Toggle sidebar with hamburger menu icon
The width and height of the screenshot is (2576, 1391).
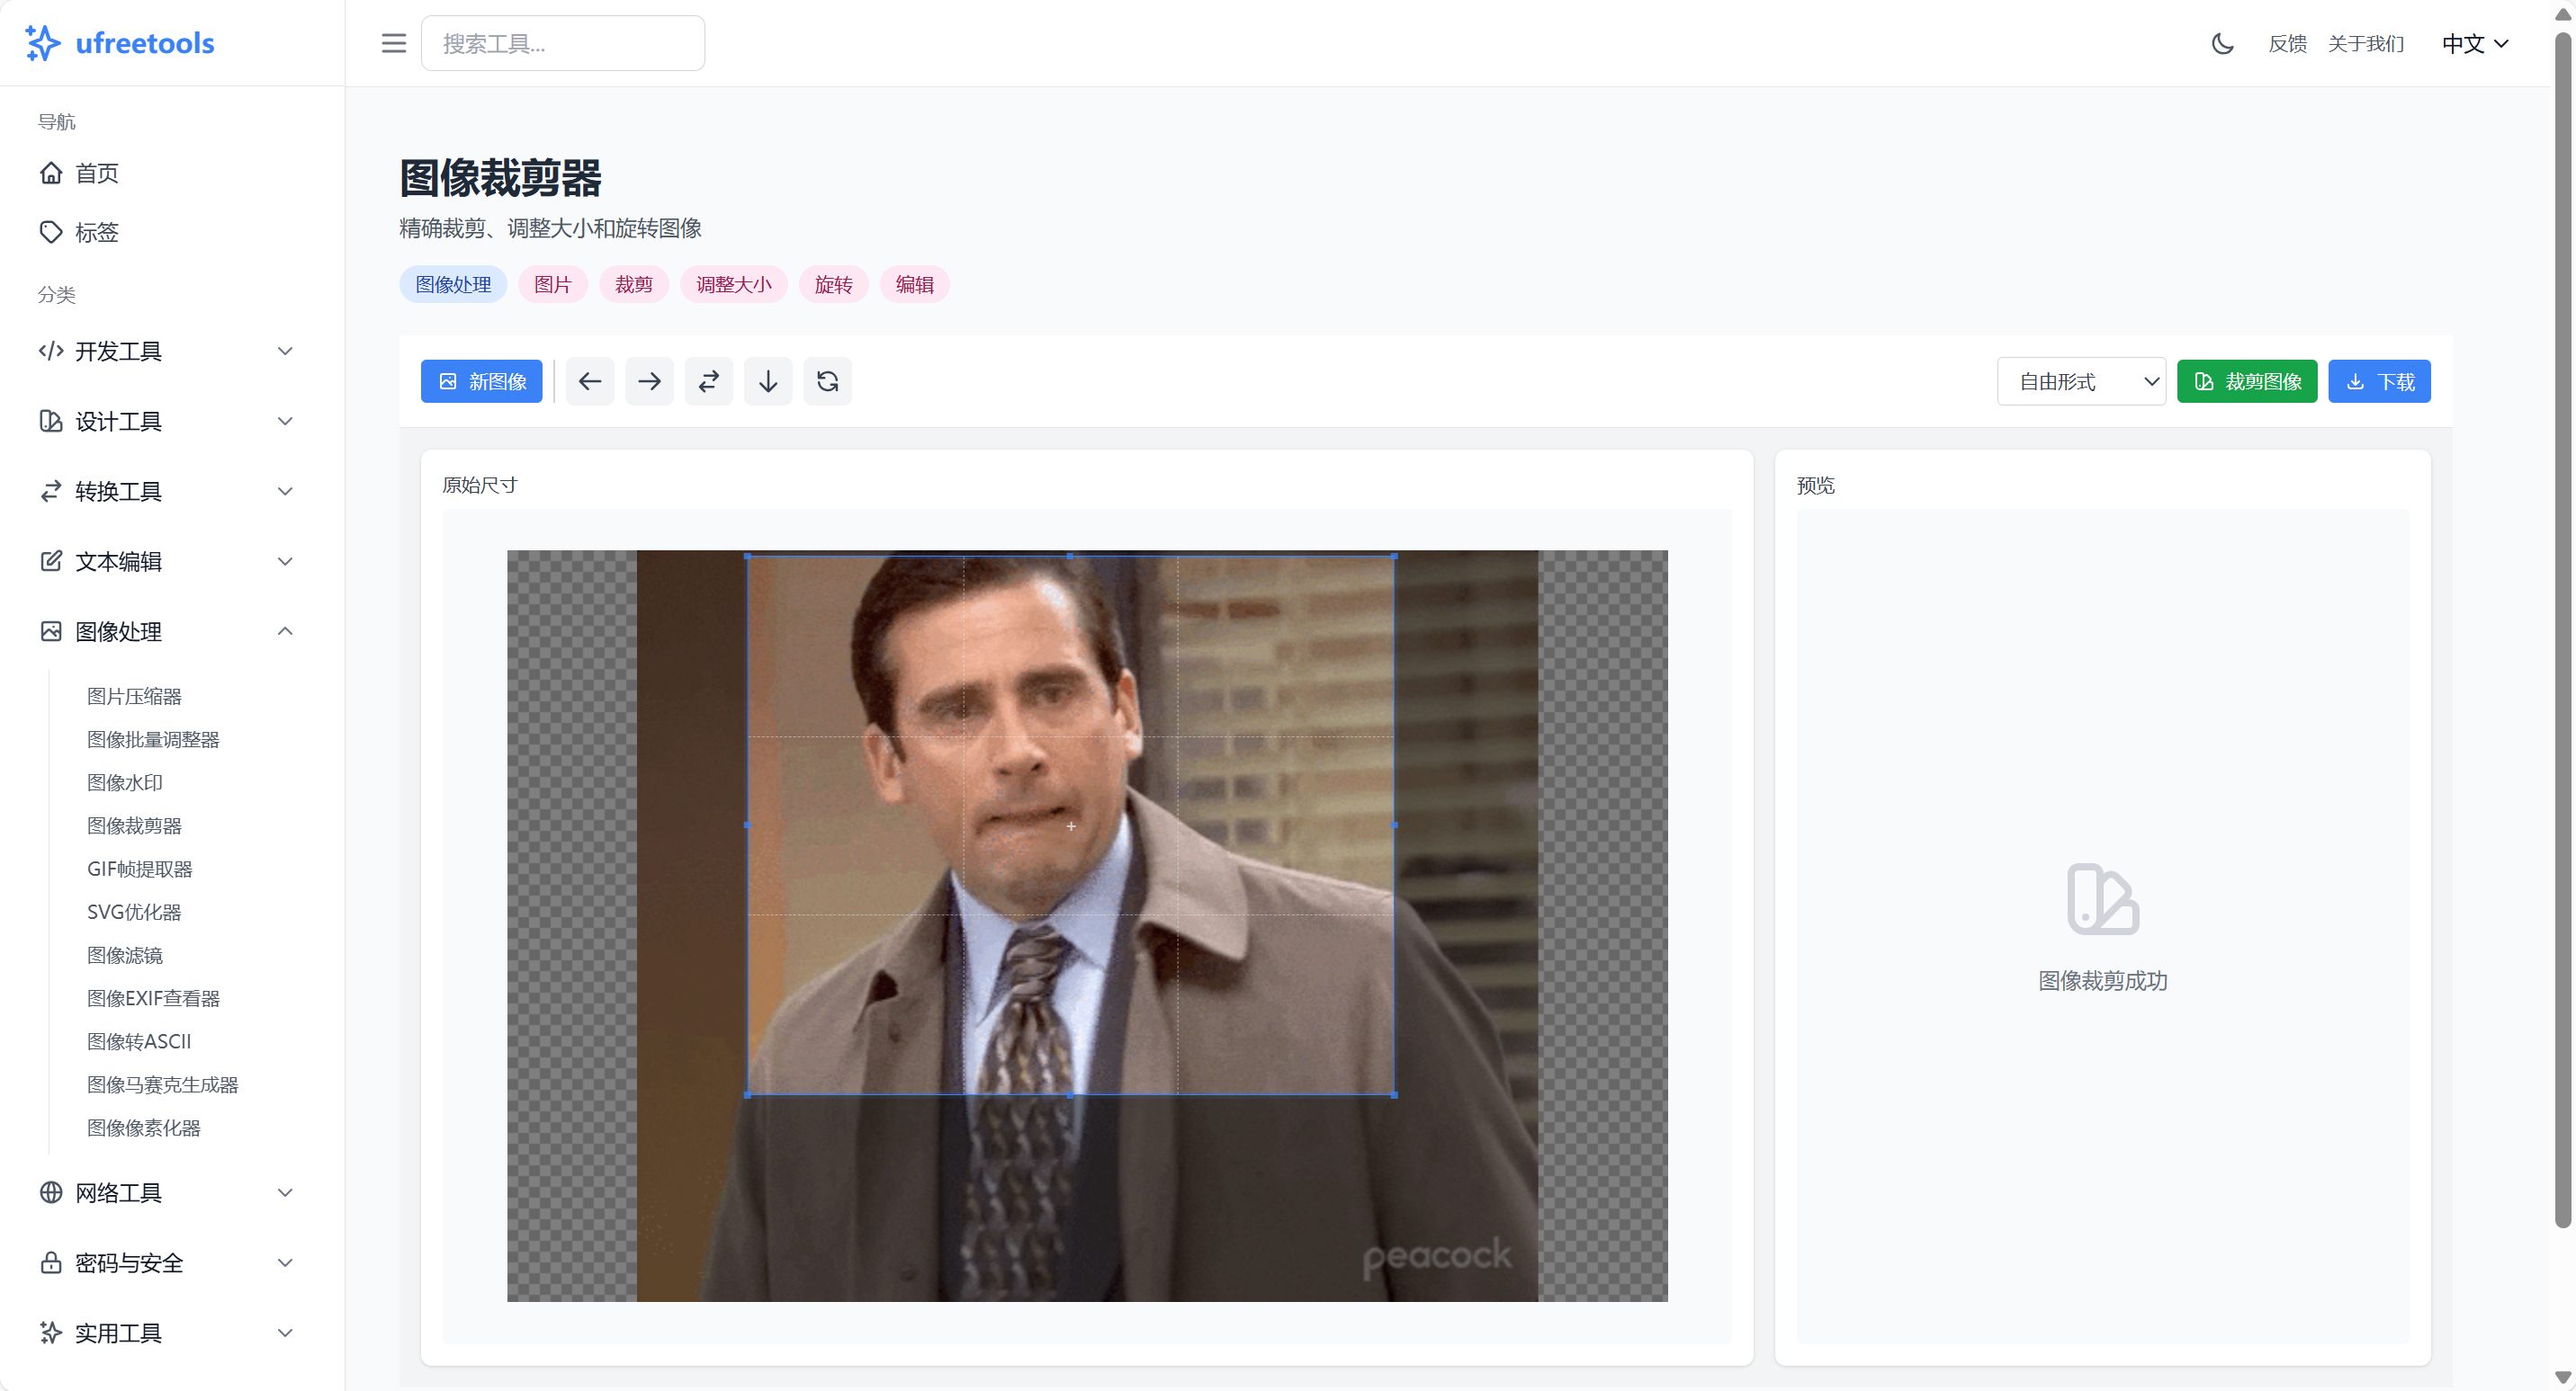tap(394, 43)
